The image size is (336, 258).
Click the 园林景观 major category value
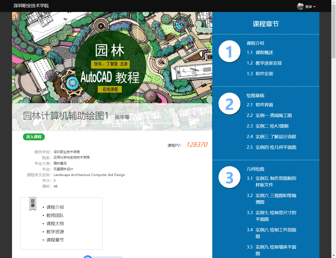pyautogui.click(x=60, y=163)
